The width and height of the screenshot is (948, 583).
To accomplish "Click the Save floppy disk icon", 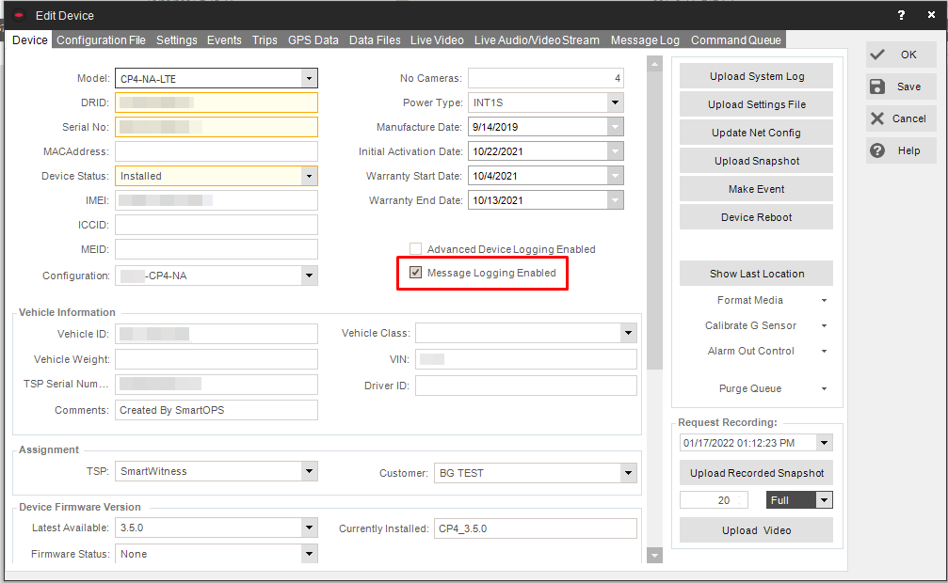I will point(878,87).
